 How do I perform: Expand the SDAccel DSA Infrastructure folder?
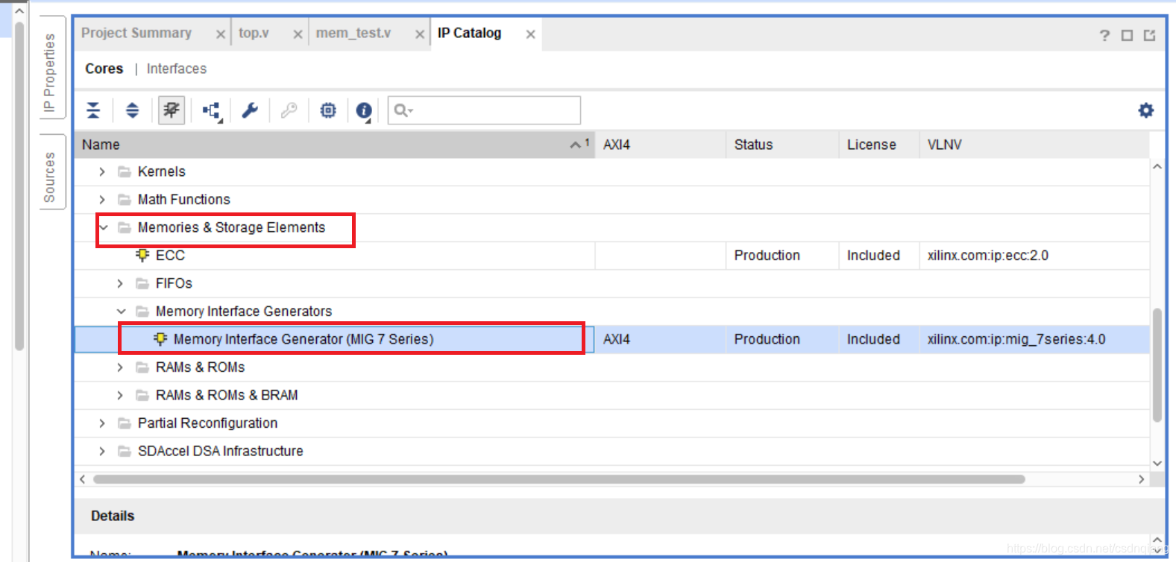coord(102,451)
